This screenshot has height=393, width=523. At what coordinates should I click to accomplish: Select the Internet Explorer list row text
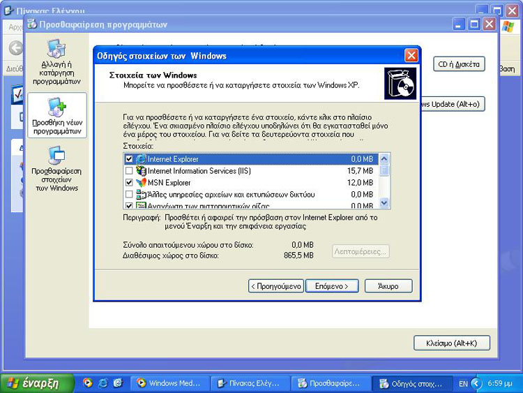(x=173, y=159)
